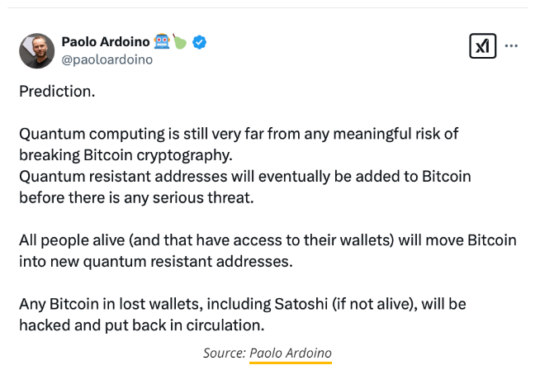Click the word Prediction in the tweet
This screenshot has width=540, height=365.
[57, 92]
